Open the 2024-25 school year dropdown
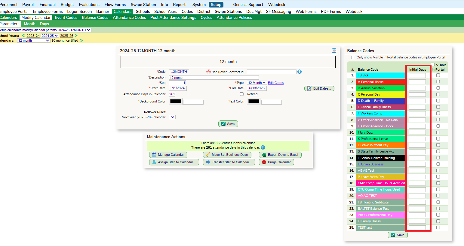 click(x=50, y=36)
